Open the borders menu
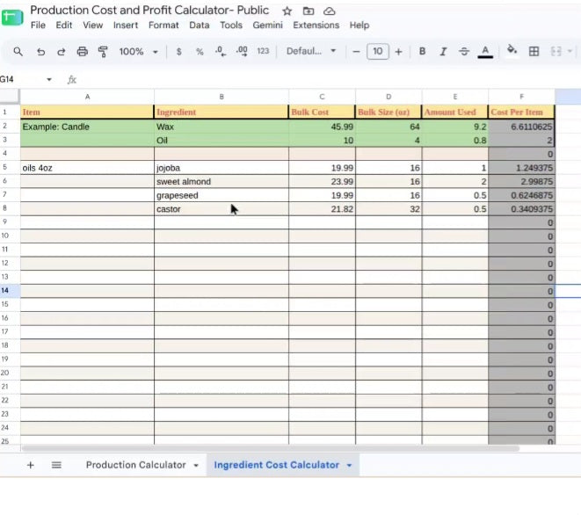This screenshot has height=515, width=581. pos(534,52)
